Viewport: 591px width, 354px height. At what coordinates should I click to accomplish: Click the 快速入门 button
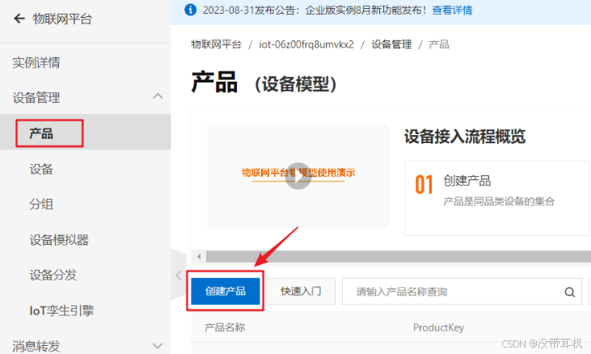point(301,291)
